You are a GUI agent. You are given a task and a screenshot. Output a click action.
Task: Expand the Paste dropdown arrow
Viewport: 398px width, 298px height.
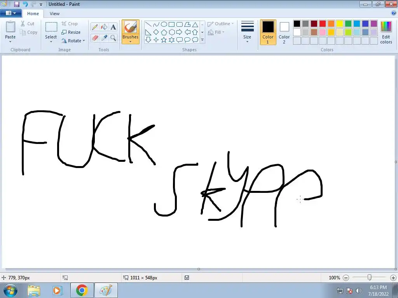tap(10, 42)
